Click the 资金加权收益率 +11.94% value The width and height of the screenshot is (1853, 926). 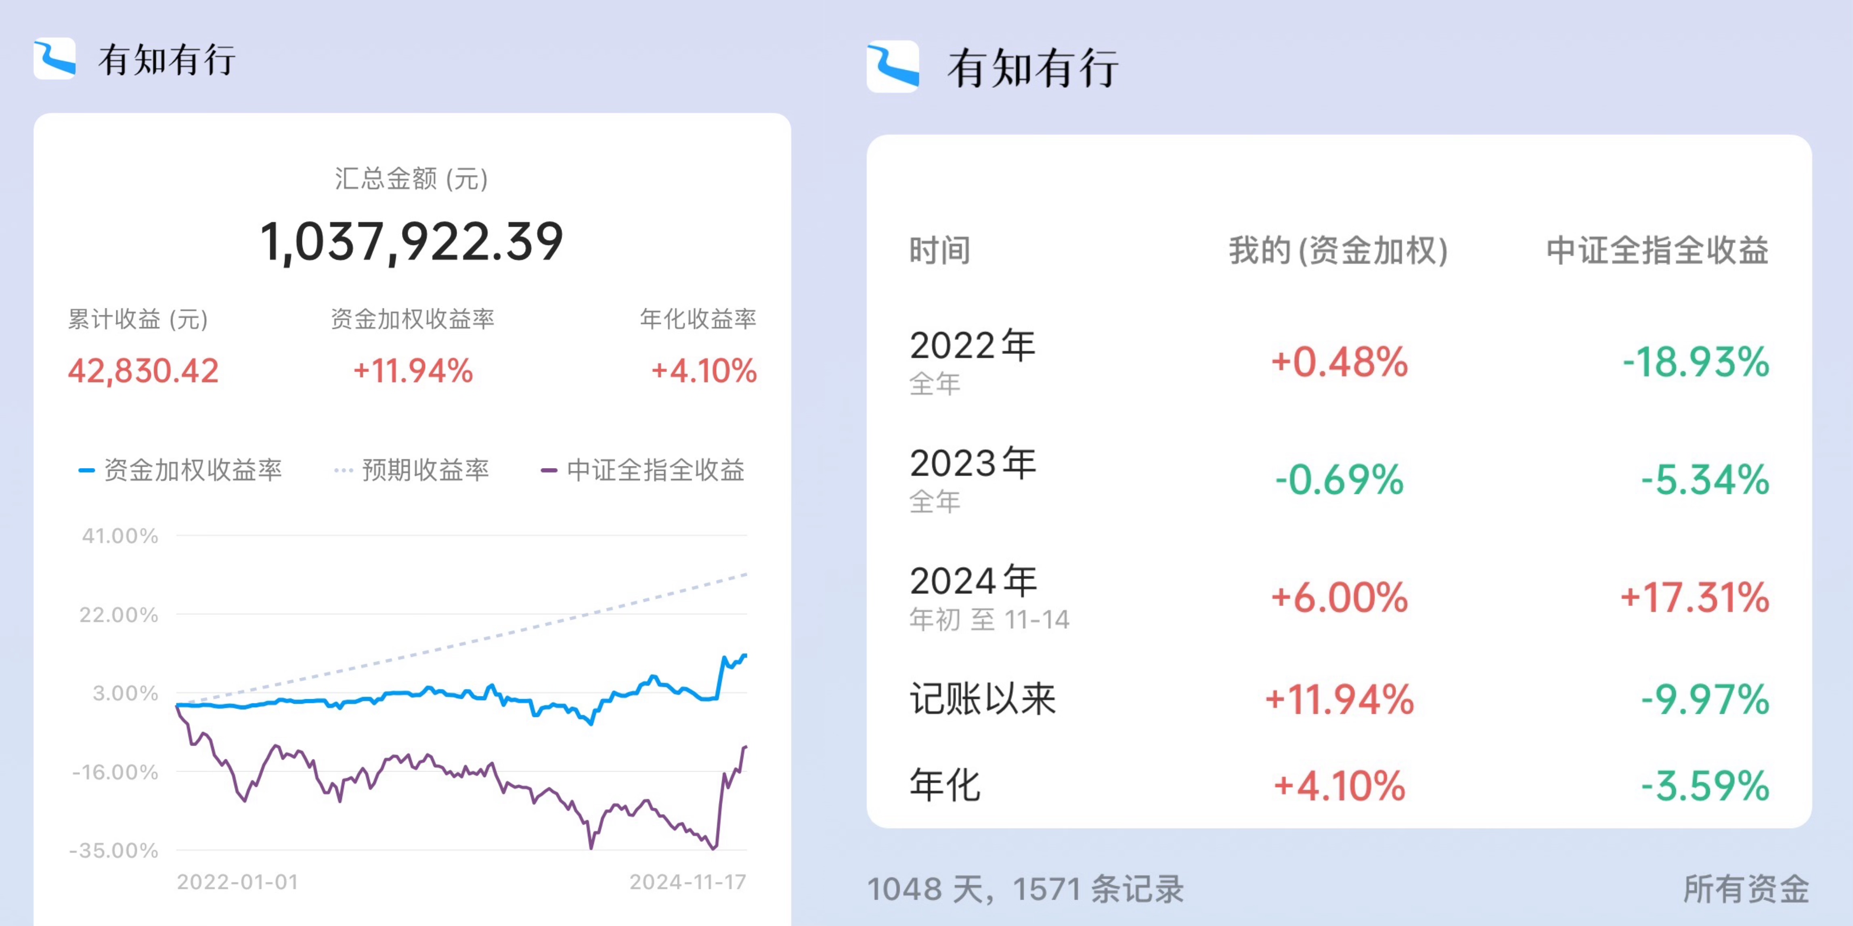point(413,371)
